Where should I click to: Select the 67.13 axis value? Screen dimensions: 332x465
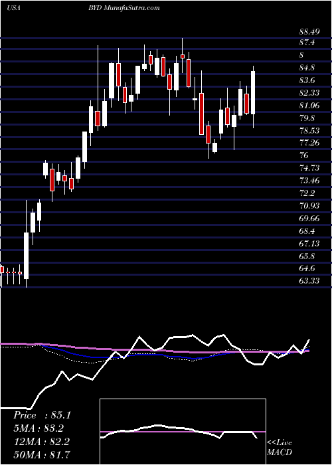pyautogui.click(x=309, y=243)
